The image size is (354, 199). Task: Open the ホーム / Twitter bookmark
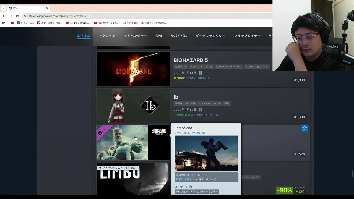click(x=25, y=23)
